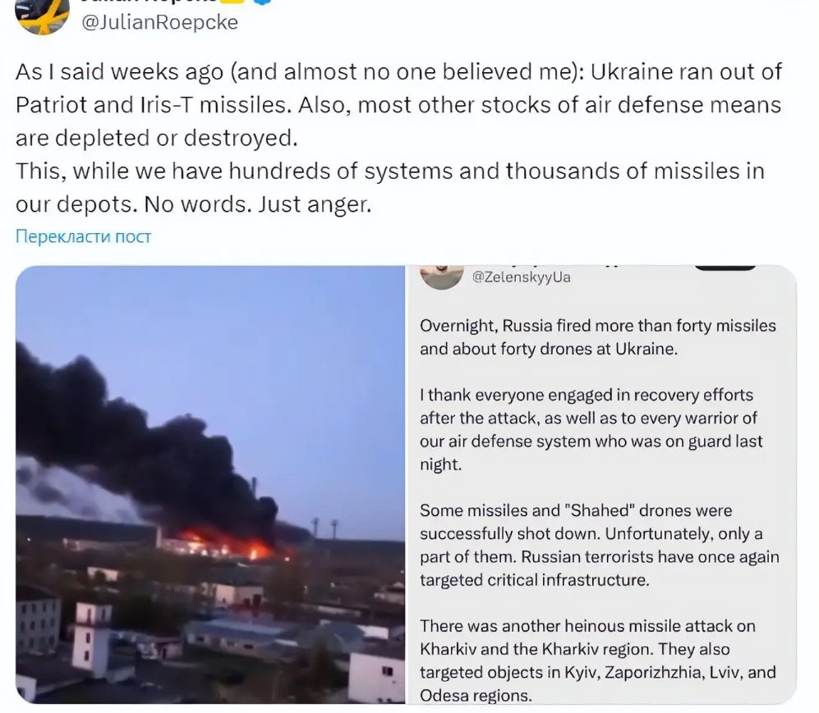This screenshot has height=713, width=819.
Task: Open the burning facility photo
Action: pyautogui.click(x=210, y=485)
